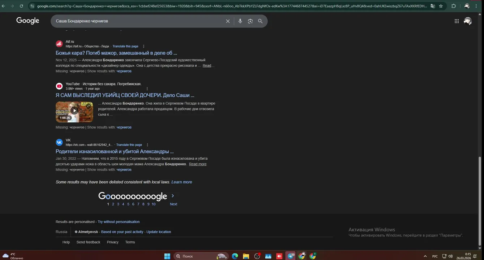
Task: Go back using the browser back arrow
Action: click(x=3, y=6)
